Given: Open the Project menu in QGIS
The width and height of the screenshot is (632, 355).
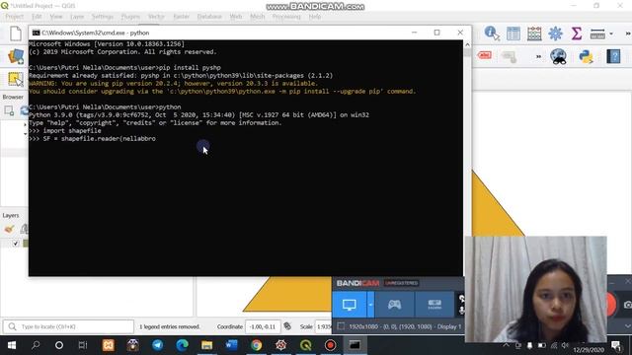Looking at the screenshot, I should coord(15,17).
